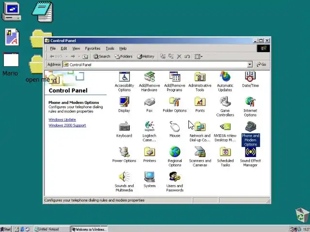310x232 pixels.
Task: Click the Delete (X) toolbar button
Action: pyautogui.click(x=179, y=57)
